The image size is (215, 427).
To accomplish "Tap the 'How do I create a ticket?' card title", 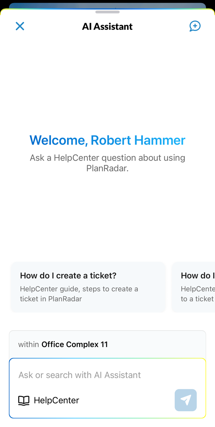I will click(68, 276).
